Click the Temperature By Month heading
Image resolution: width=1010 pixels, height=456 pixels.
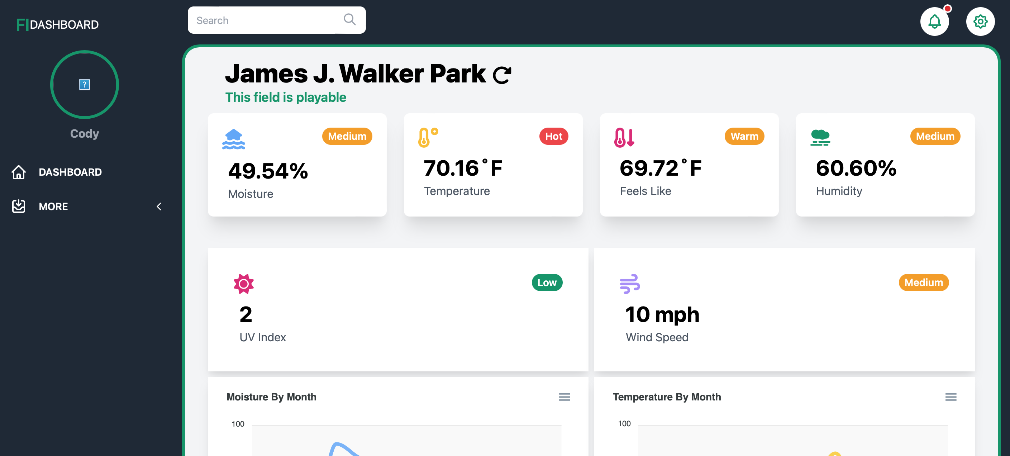pyautogui.click(x=667, y=397)
